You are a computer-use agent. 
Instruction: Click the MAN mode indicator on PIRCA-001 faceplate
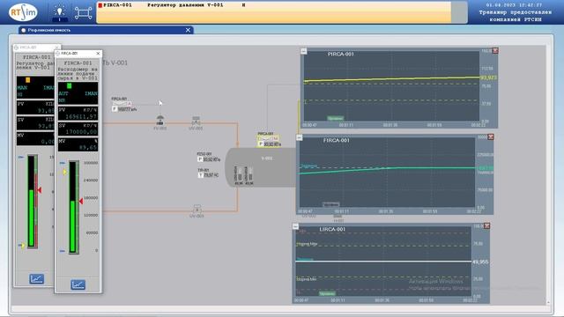22,88
